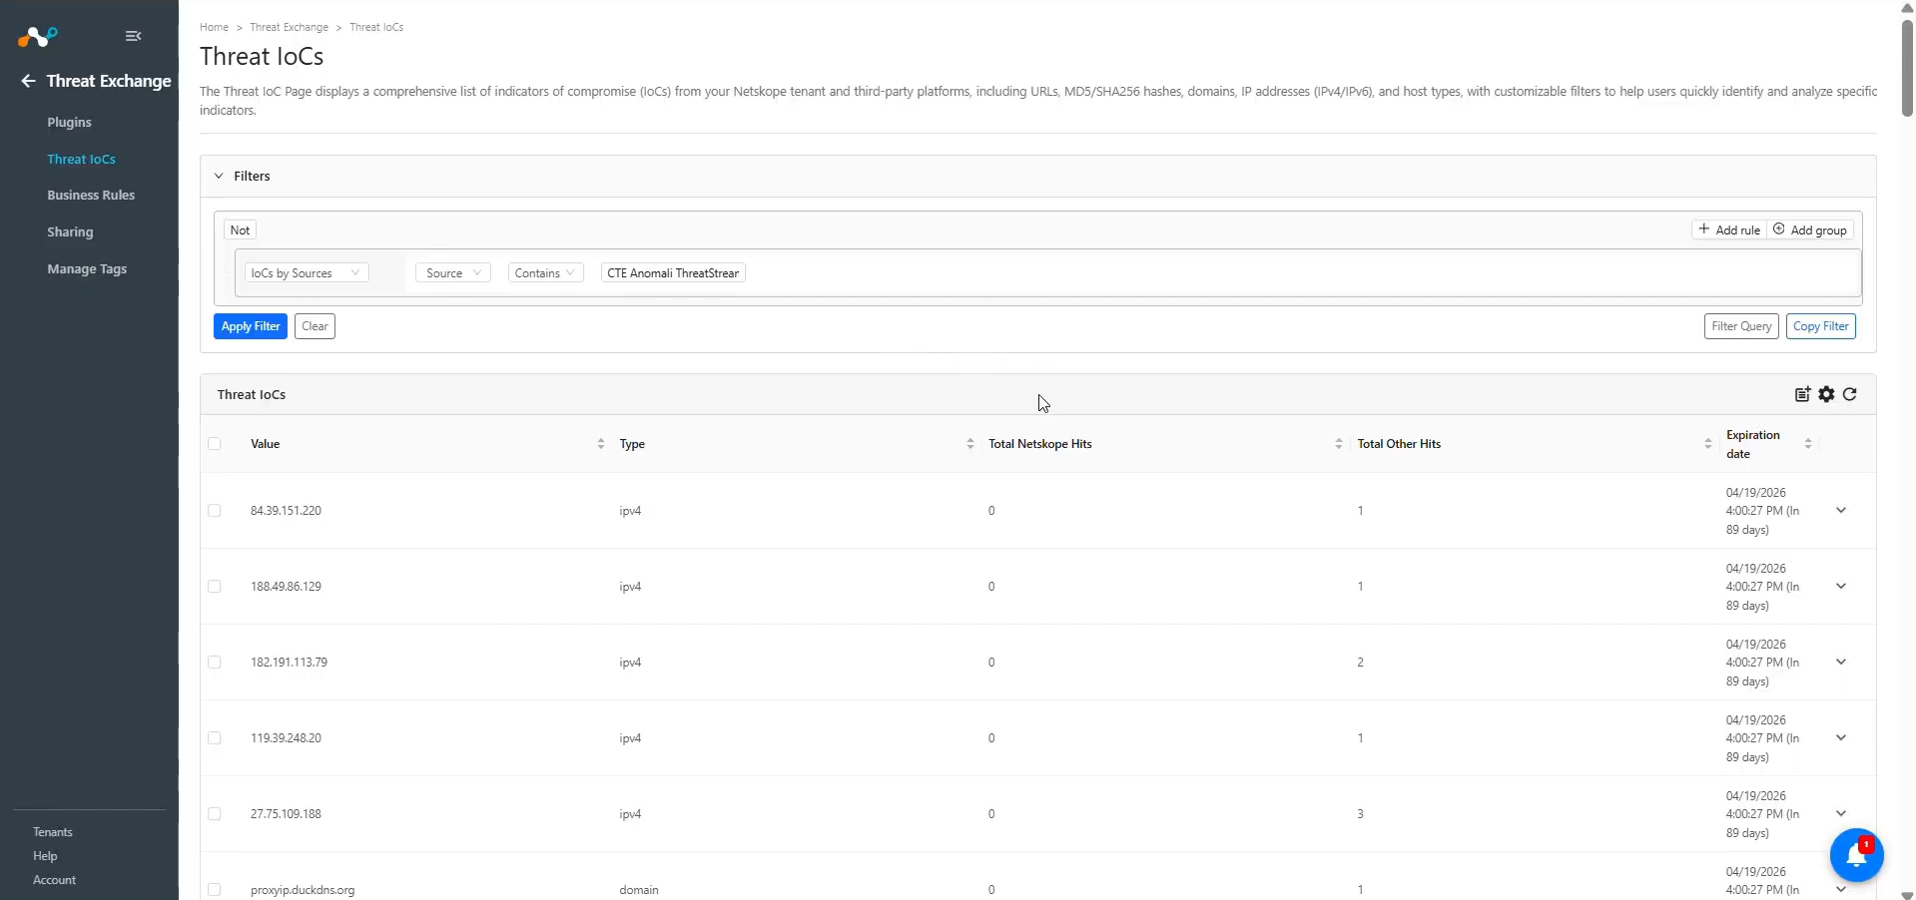1916x900 pixels.
Task: Click the 188.49.86.129 value cell
Action: [286, 587]
